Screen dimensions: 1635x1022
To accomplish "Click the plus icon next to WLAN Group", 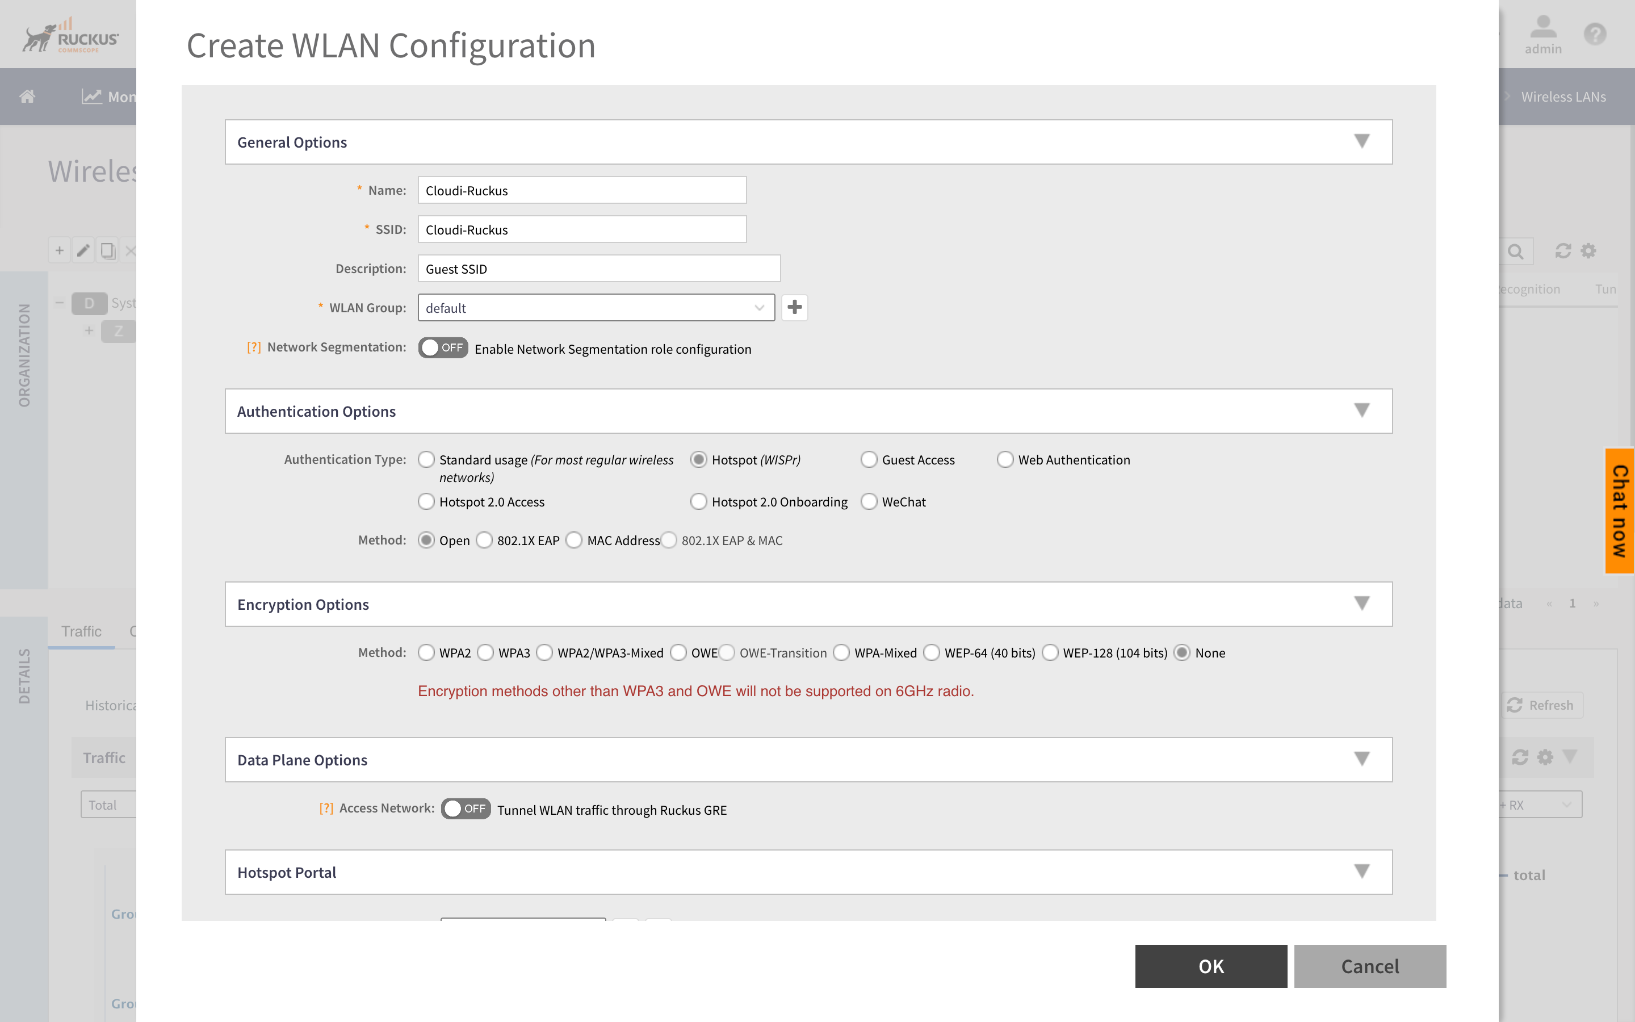I will (x=795, y=308).
